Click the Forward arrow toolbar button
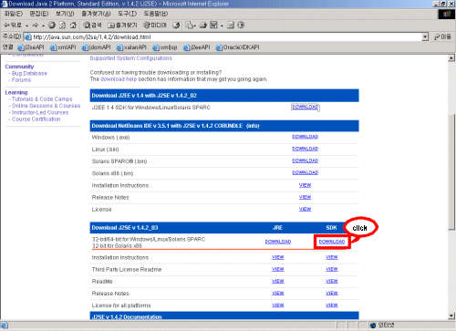 [x=35, y=26]
